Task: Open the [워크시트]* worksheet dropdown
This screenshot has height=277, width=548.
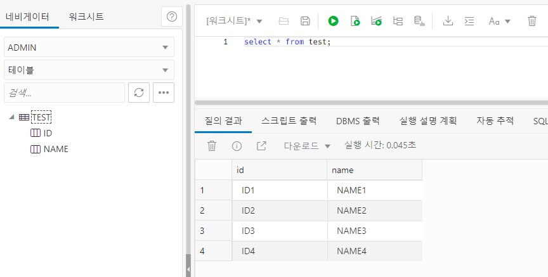Action: tap(234, 21)
